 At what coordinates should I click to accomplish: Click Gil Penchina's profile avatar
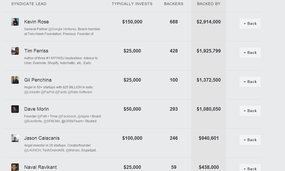[15, 80]
